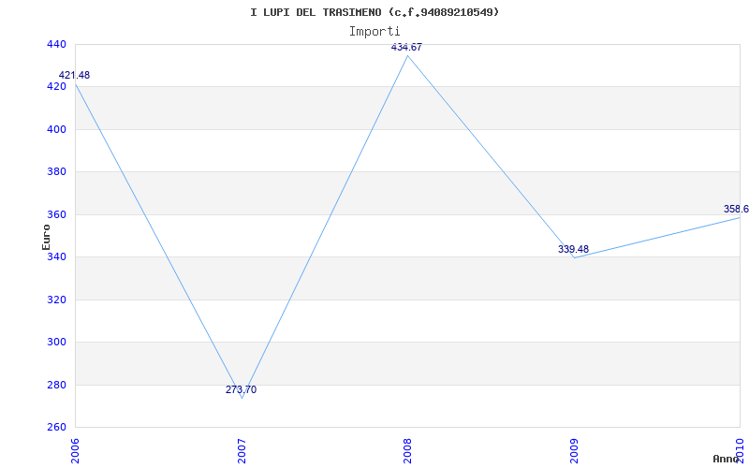This screenshot has width=749, height=468.
Task: Click the 2010 year axis label
Action: 740,451
